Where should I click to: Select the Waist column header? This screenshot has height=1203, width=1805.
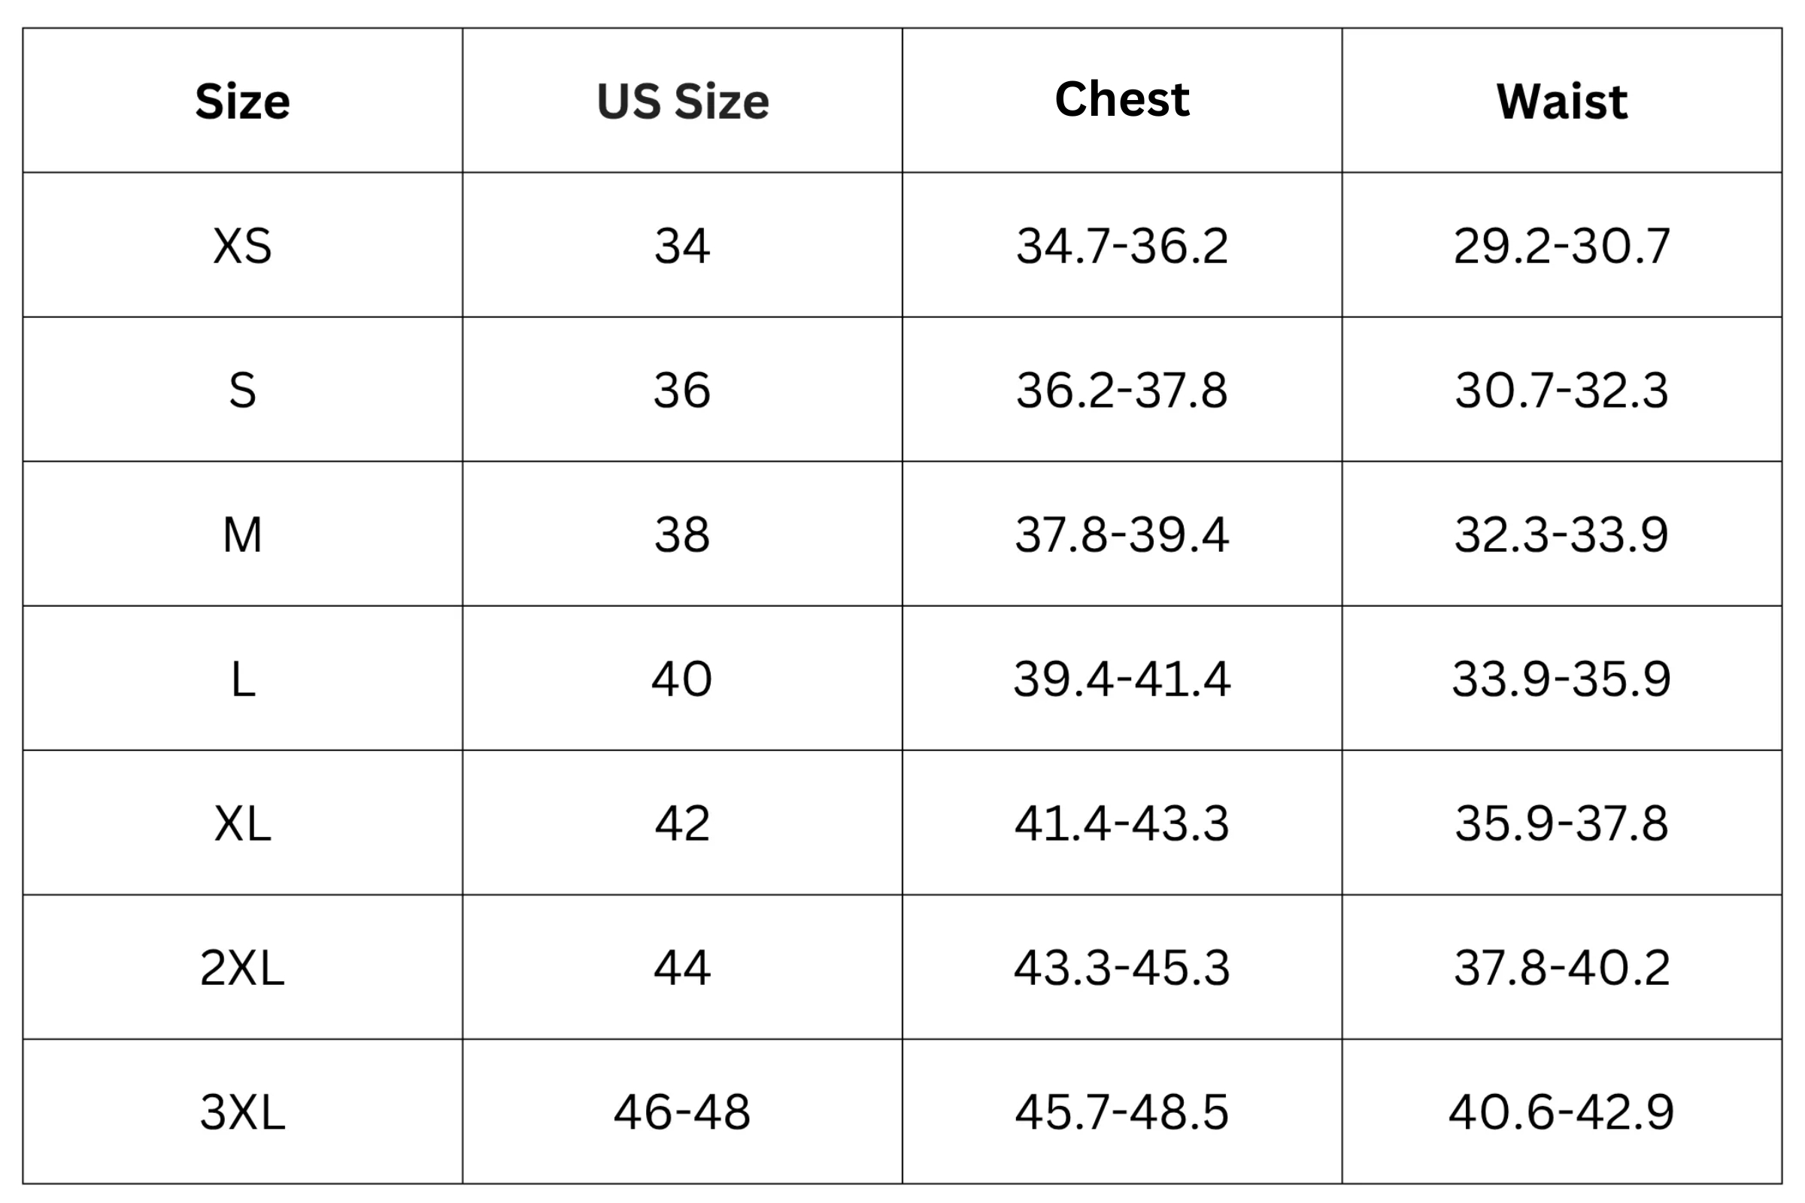pos(1562,102)
